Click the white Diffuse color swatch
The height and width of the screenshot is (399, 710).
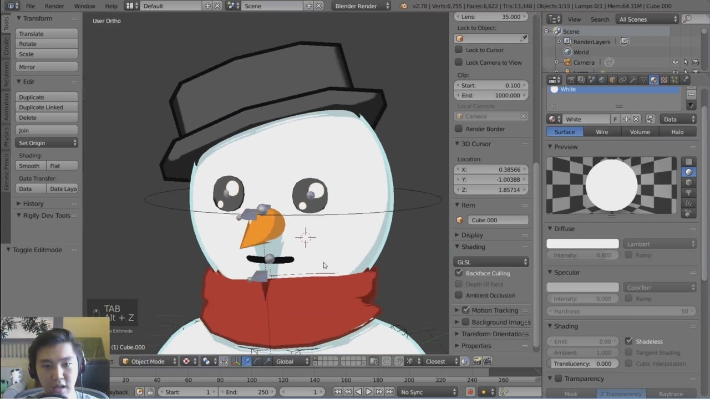[582, 244]
